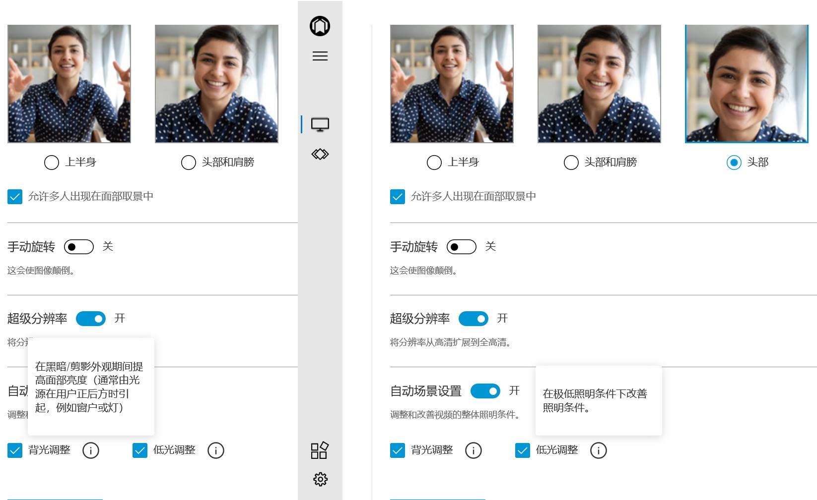Click the info icon next to left 背光调整
817x500 pixels.
(x=91, y=450)
